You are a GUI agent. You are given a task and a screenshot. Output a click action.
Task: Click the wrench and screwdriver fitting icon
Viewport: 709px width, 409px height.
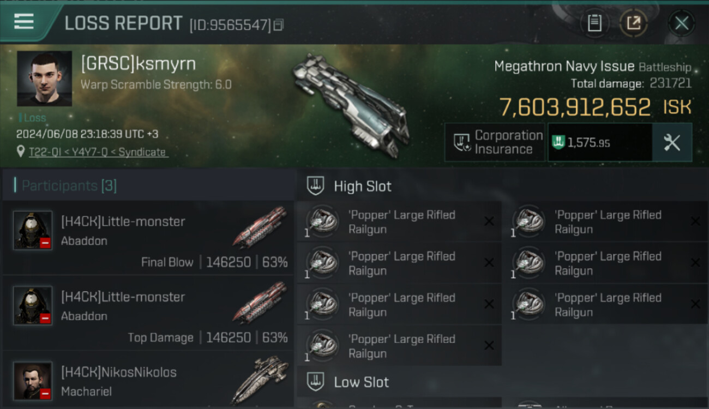[672, 142]
